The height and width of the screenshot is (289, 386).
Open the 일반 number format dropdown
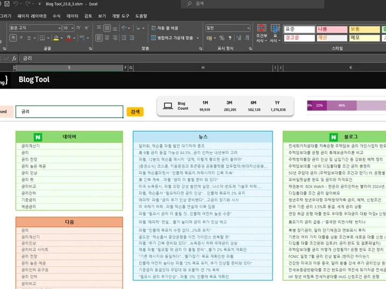pos(228,28)
